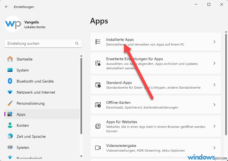Open the Apps für Websites title
This screenshot has width=228, height=161.
[121, 122]
